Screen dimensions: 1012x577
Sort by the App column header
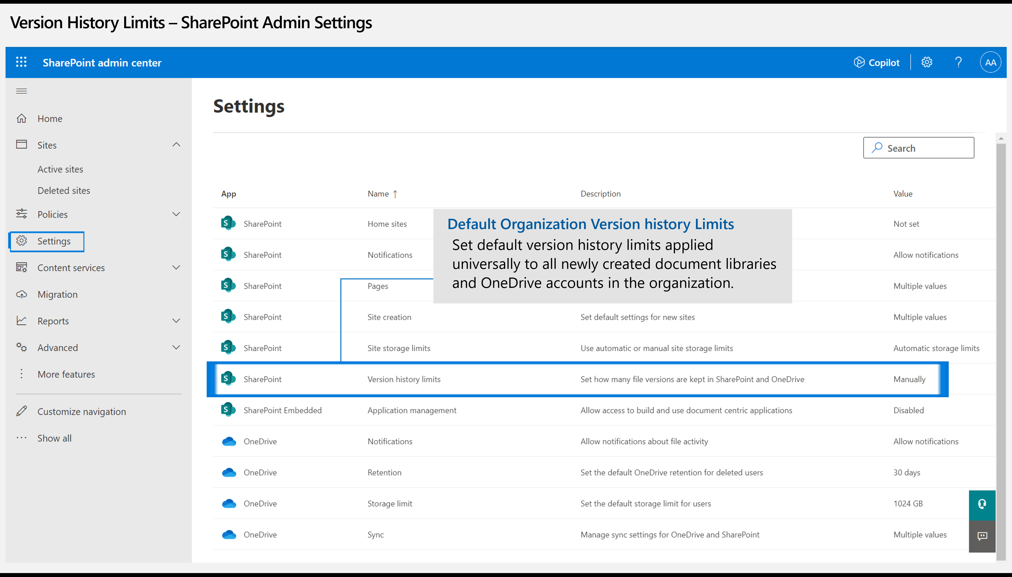[229, 194]
